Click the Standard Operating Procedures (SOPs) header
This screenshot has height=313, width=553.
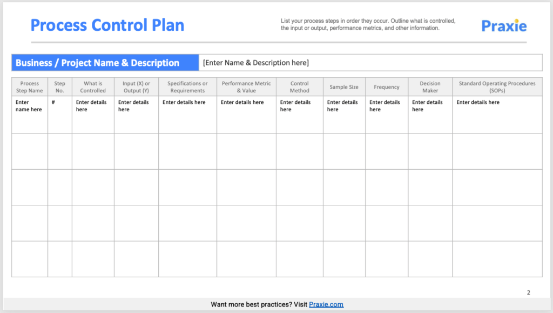point(497,87)
